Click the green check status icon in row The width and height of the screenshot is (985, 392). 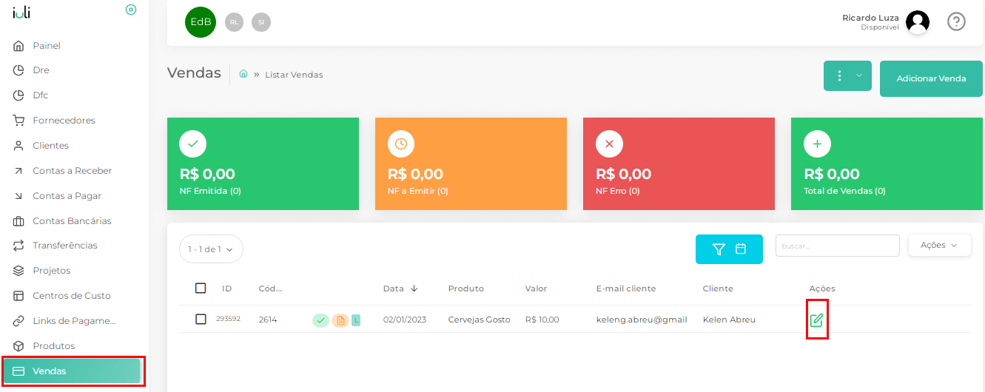pos(320,320)
